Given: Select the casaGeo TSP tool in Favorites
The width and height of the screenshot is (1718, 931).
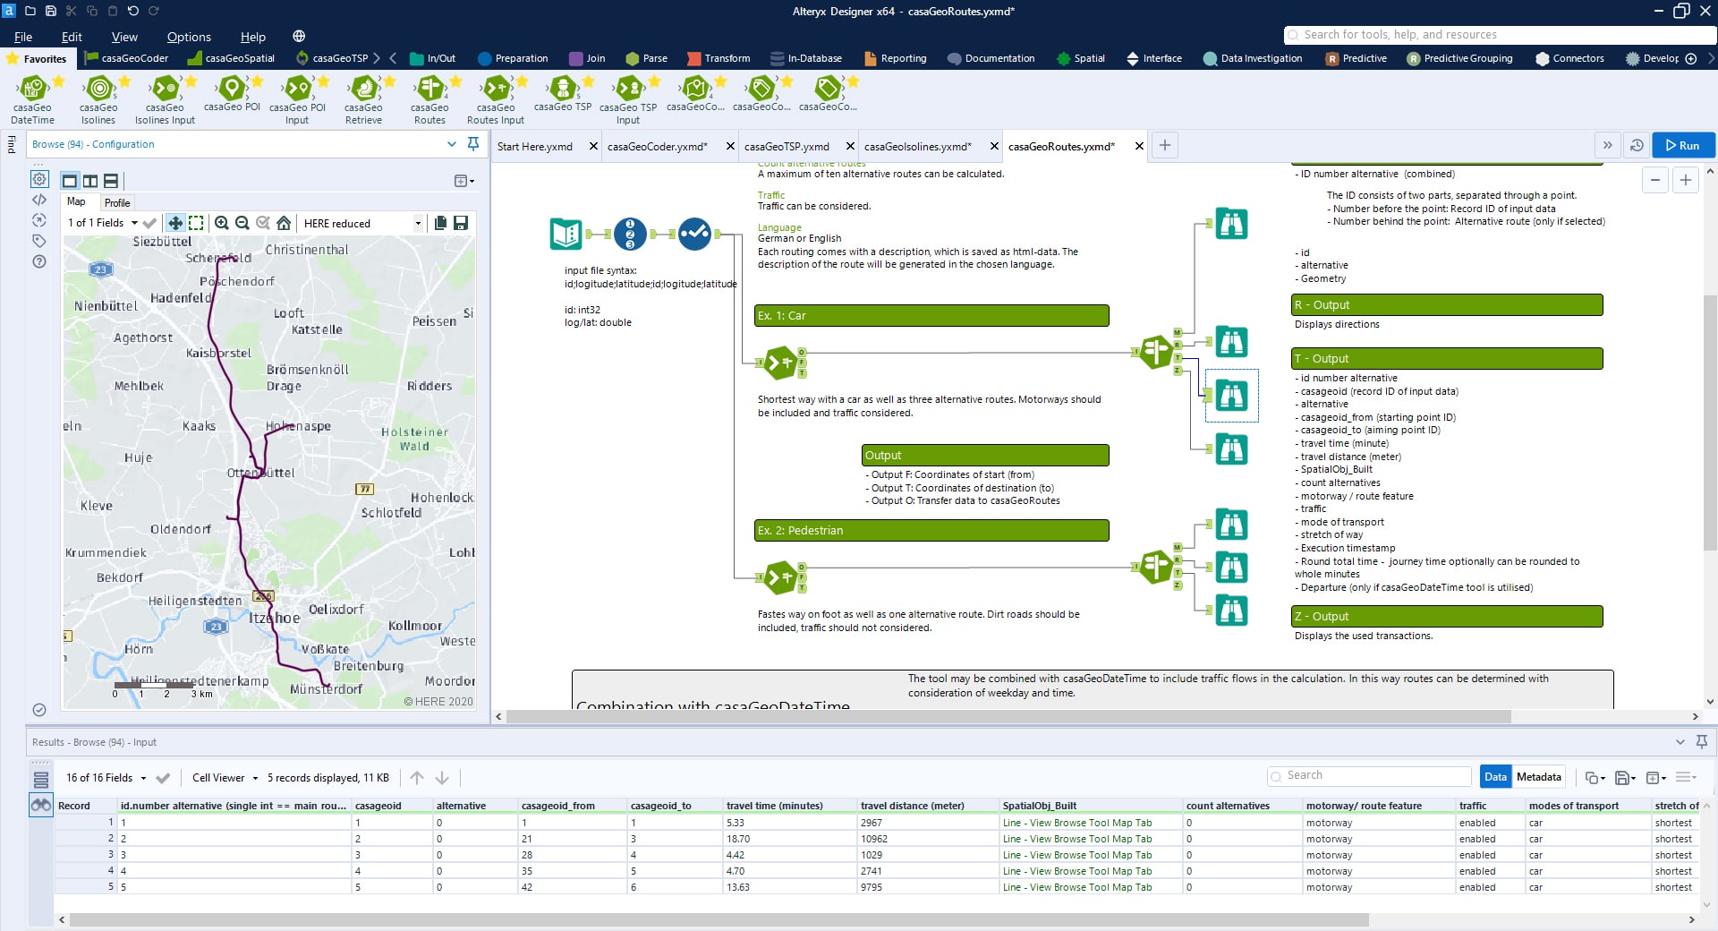Looking at the screenshot, I should click(563, 90).
